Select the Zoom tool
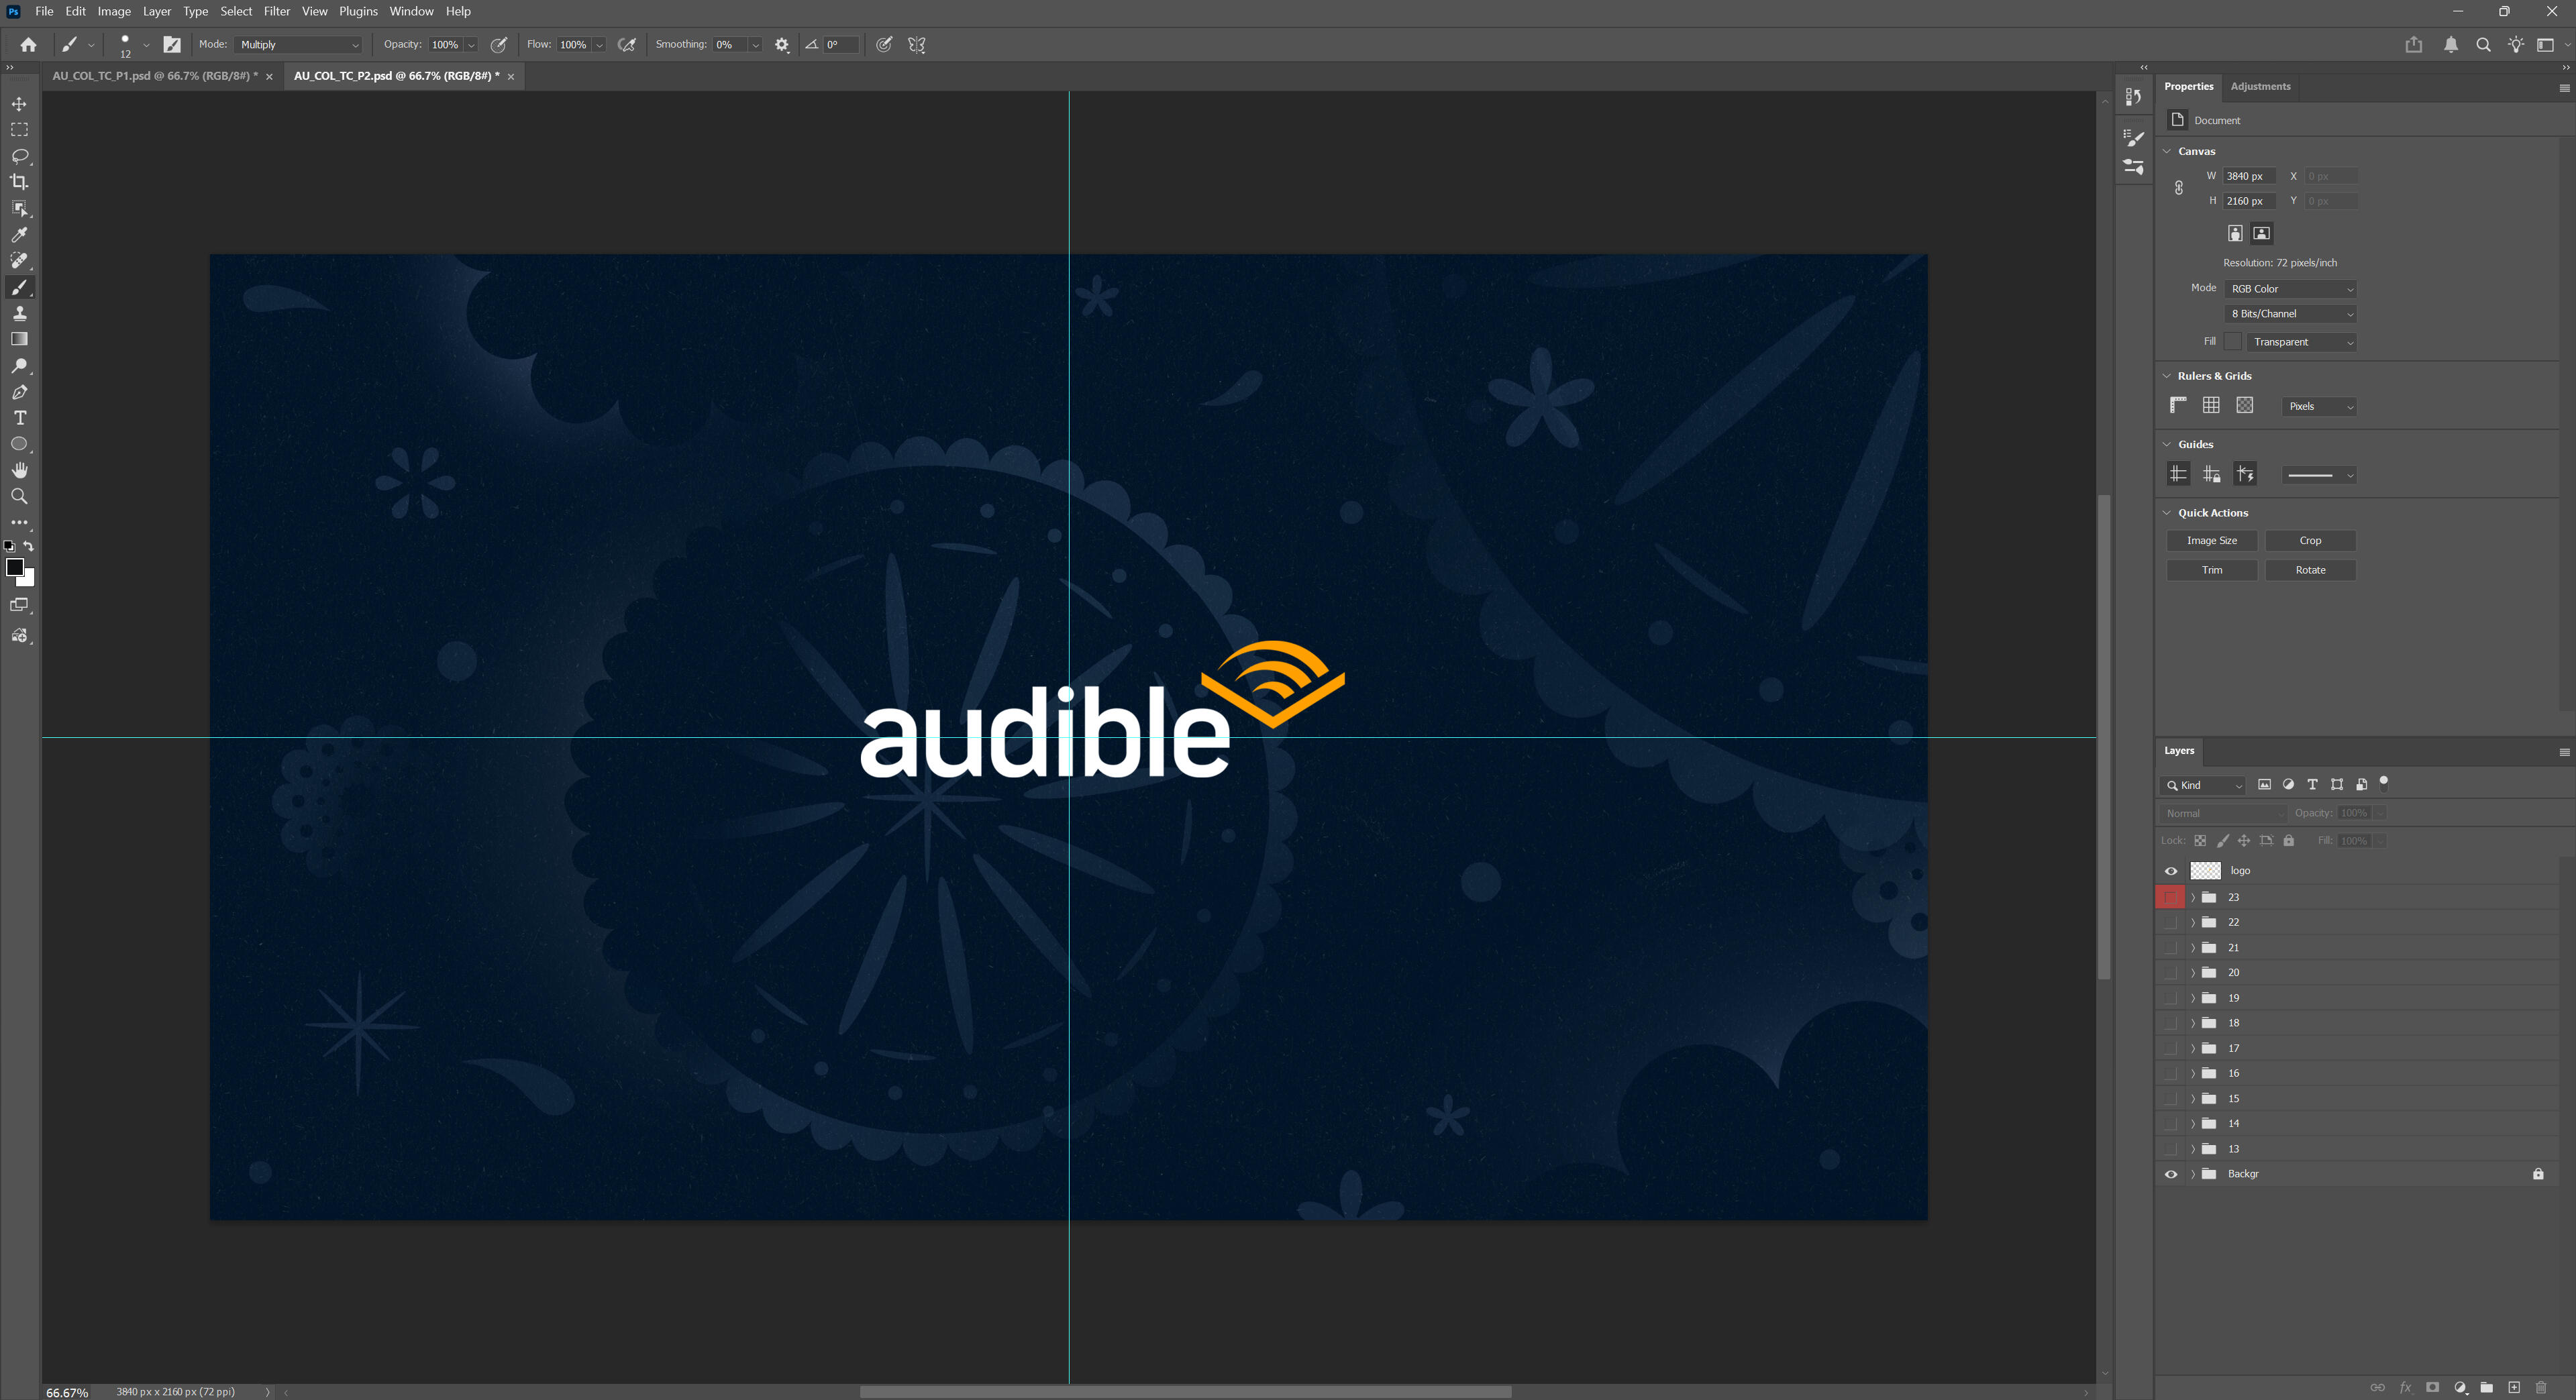Screen dimensions: 2576x1400 click(19, 496)
